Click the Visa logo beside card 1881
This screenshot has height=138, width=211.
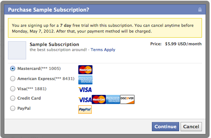[85, 90]
